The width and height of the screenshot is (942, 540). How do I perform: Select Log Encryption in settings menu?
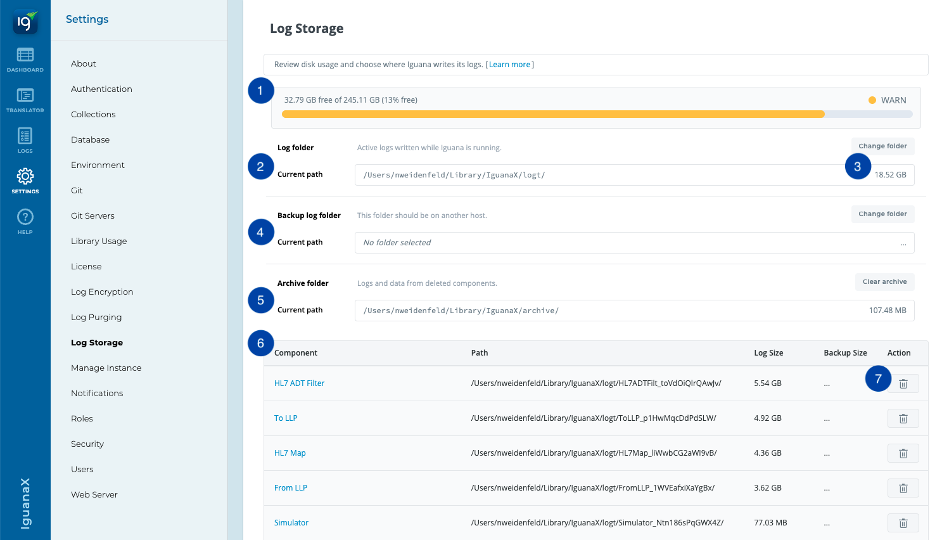point(102,292)
